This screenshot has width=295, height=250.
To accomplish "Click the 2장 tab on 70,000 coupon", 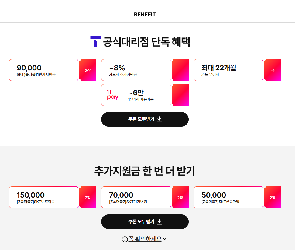I will [180, 197].
